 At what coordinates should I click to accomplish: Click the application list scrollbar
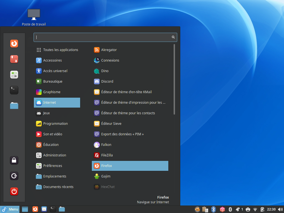174,79
